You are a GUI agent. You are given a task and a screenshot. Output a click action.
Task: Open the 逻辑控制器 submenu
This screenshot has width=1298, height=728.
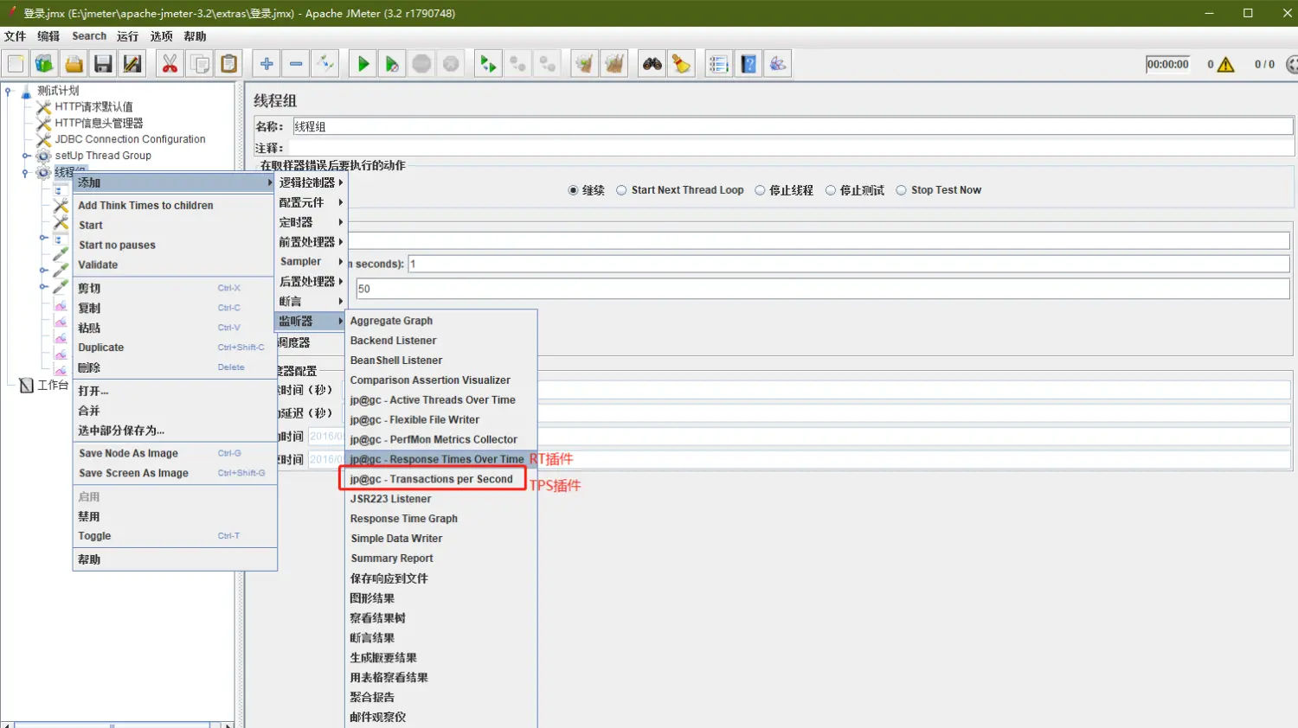click(311, 182)
